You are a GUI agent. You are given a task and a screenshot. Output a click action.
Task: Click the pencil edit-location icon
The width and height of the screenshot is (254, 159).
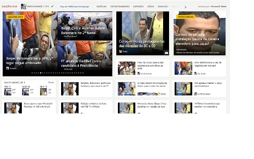click(52, 6)
